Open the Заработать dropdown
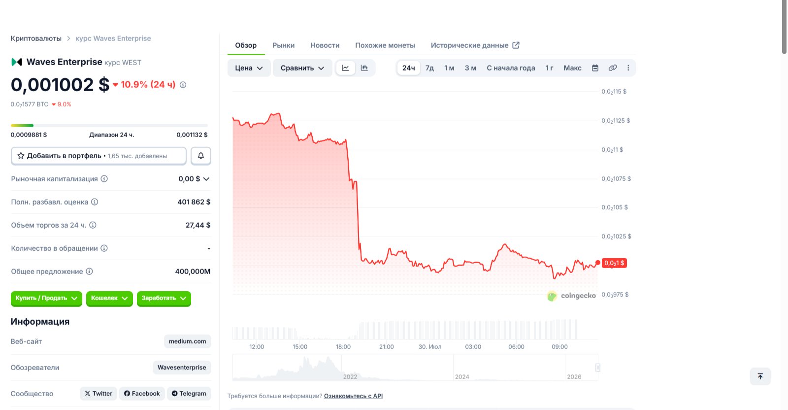788x410 pixels. [164, 298]
